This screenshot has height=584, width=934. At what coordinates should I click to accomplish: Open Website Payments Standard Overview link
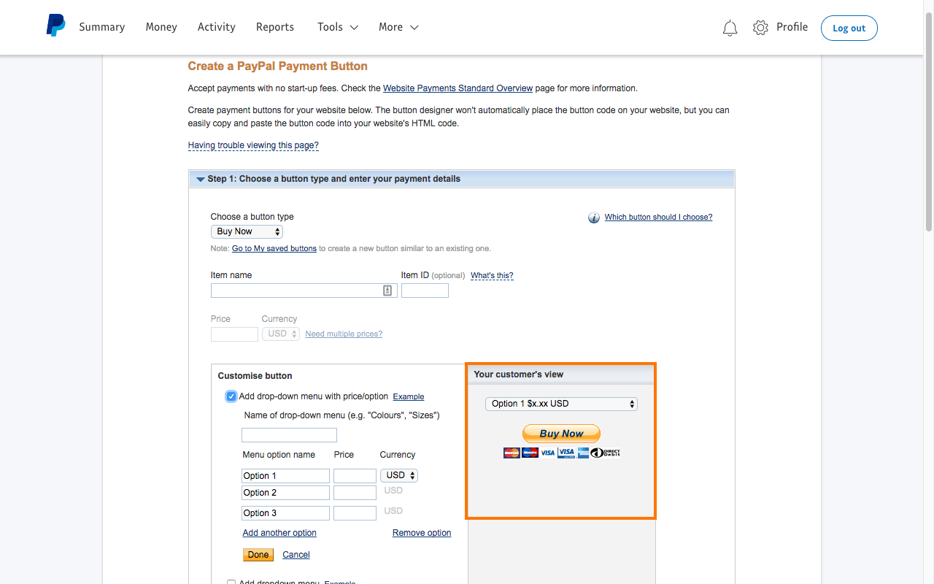tap(458, 88)
